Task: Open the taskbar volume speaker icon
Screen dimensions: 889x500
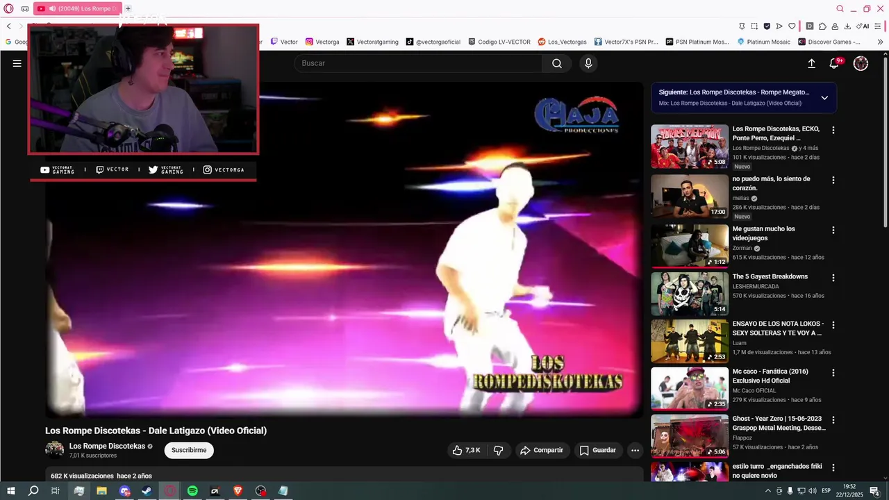Action: pos(813,491)
